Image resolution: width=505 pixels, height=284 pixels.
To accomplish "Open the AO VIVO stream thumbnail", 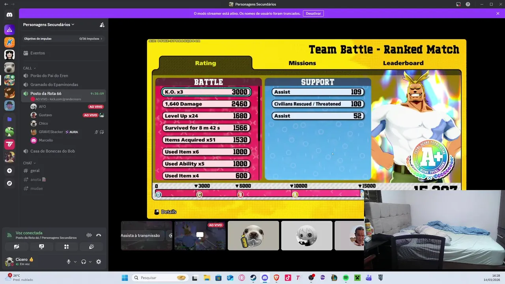I will pyautogui.click(x=200, y=235).
